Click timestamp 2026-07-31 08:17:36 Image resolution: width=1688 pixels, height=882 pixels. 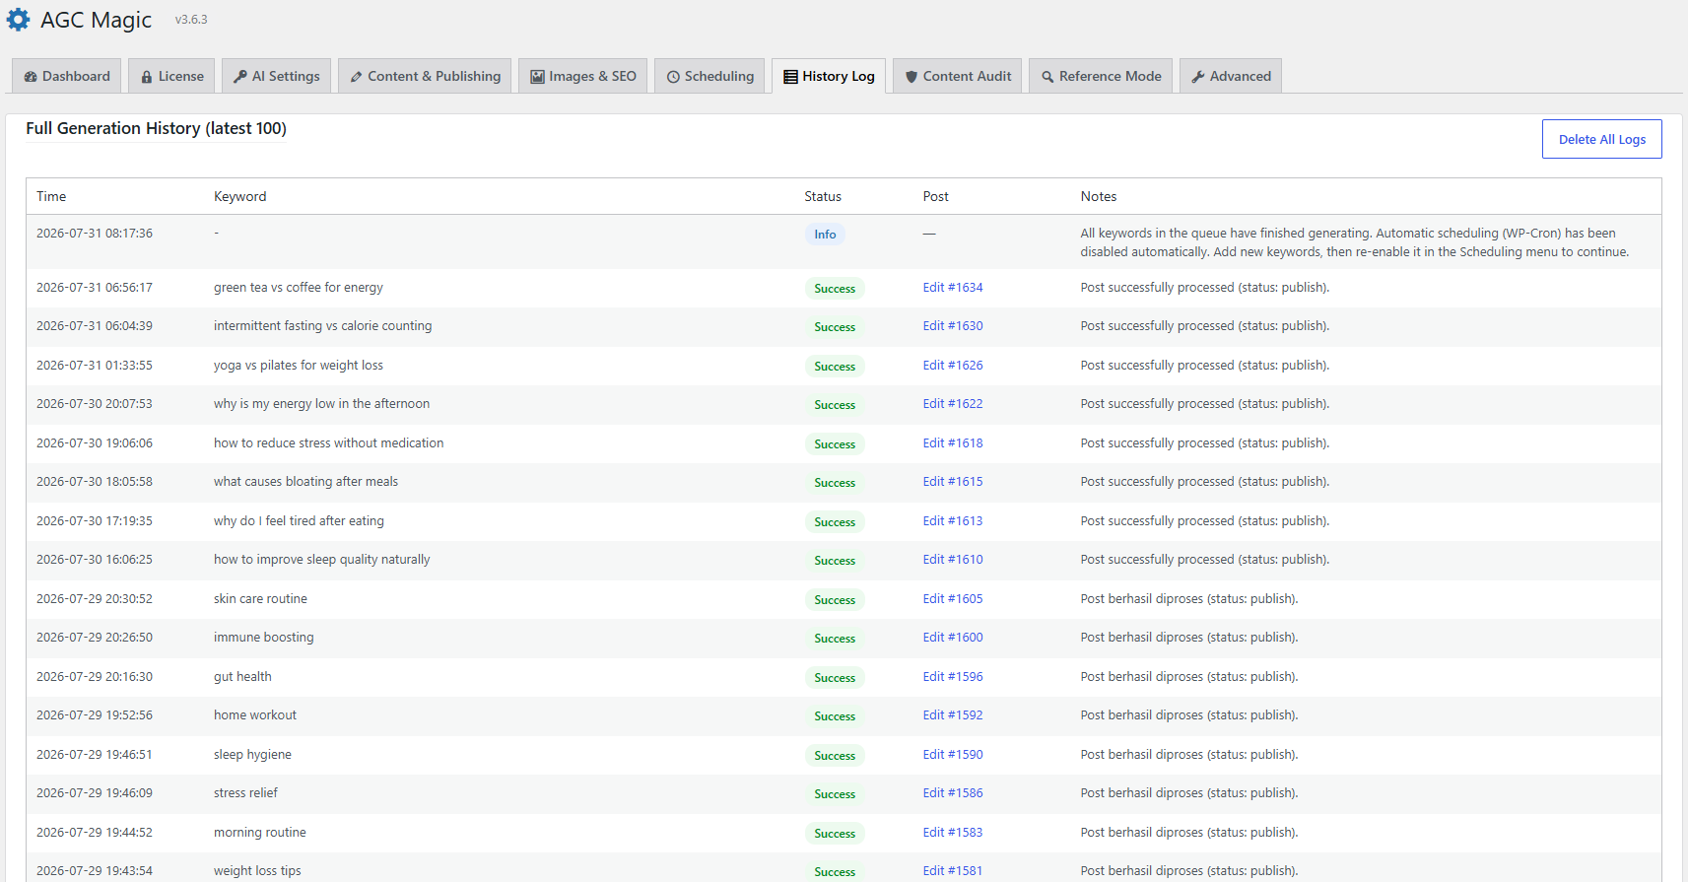click(x=95, y=234)
